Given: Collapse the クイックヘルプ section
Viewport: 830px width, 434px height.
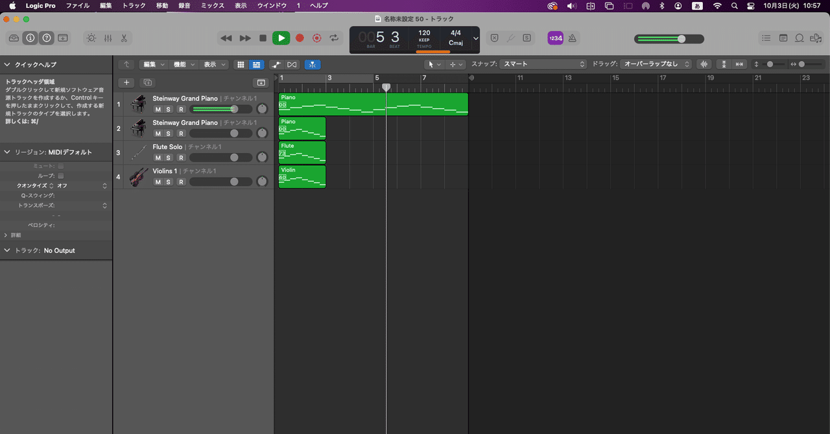Looking at the screenshot, I should [7, 65].
